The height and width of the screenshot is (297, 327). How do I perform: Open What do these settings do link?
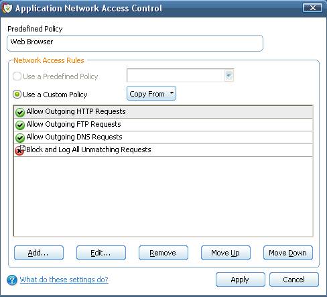pos(64,280)
